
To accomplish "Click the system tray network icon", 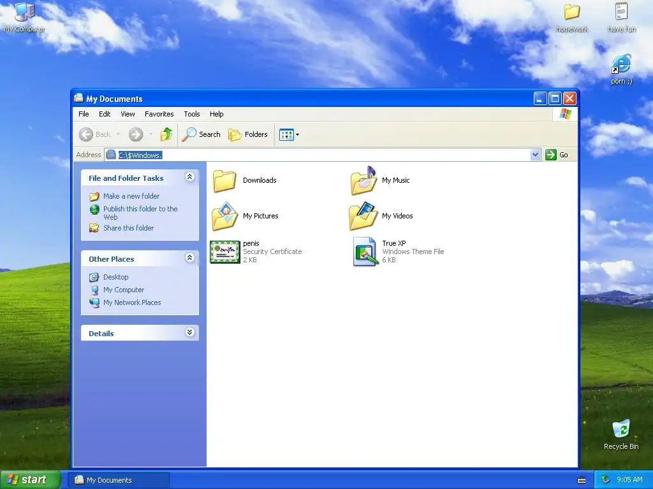I will point(606,480).
